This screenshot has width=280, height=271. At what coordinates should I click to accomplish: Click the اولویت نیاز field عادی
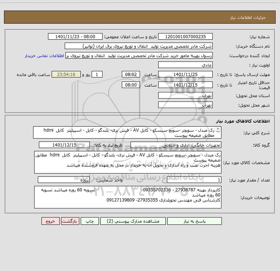coord(185,65)
